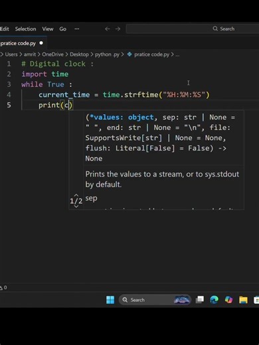
Task: Click 'import' keyword on line 2
Action: point(34,74)
